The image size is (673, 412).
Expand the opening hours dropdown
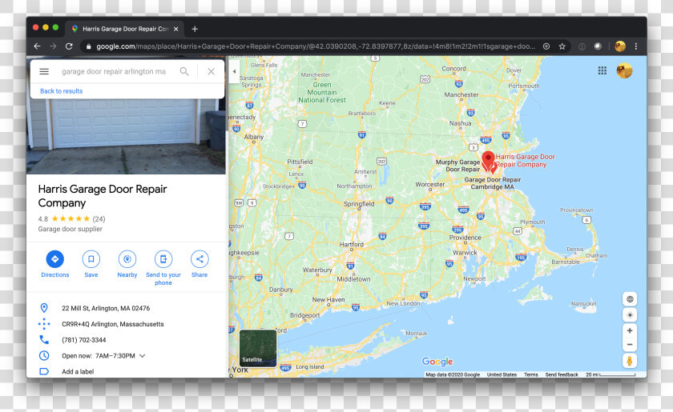tap(143, 356)
